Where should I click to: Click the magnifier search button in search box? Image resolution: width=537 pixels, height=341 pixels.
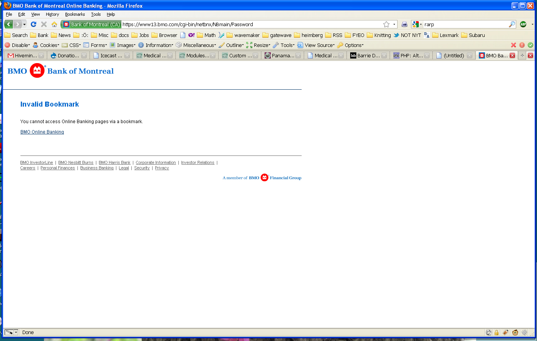[512, 24]
